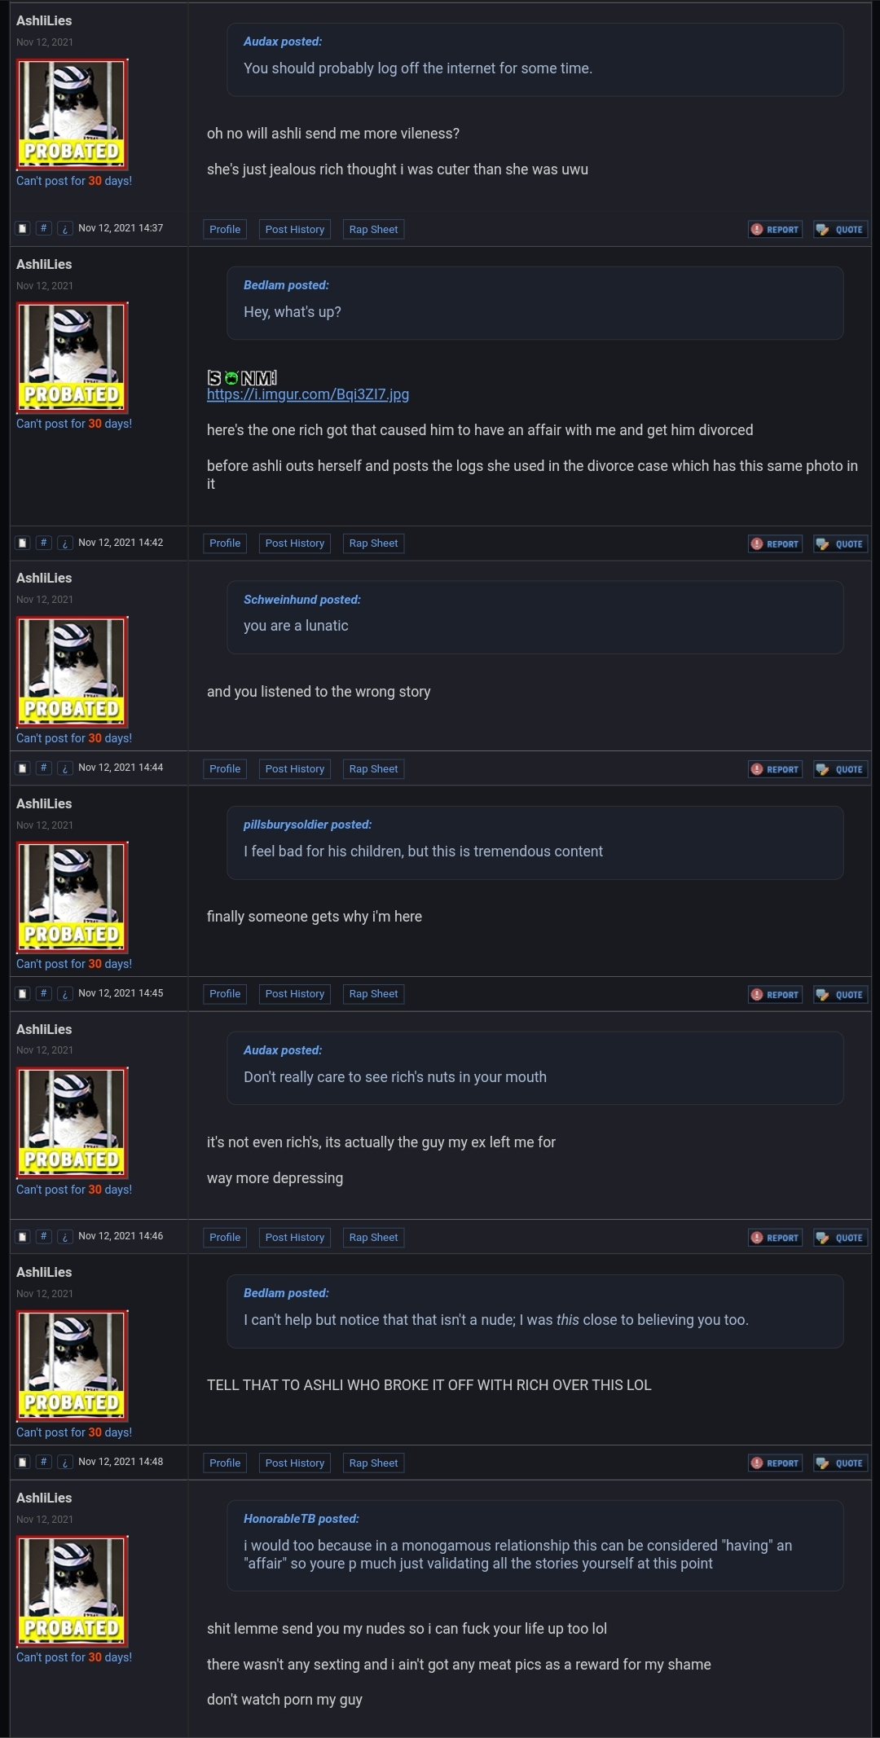Open Rap Sheet under the 14:48 post

point(373,1463)
